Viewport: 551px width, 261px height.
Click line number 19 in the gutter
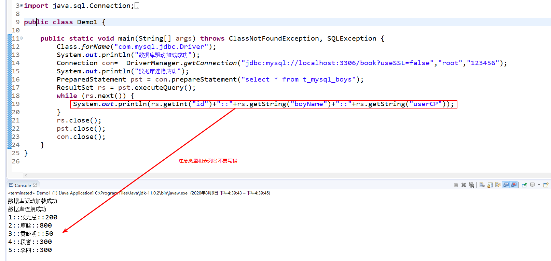click(16, 104)
